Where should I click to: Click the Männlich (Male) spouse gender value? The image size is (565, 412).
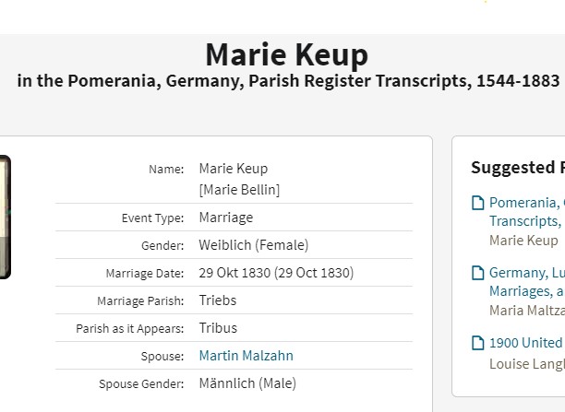(247, 383)
